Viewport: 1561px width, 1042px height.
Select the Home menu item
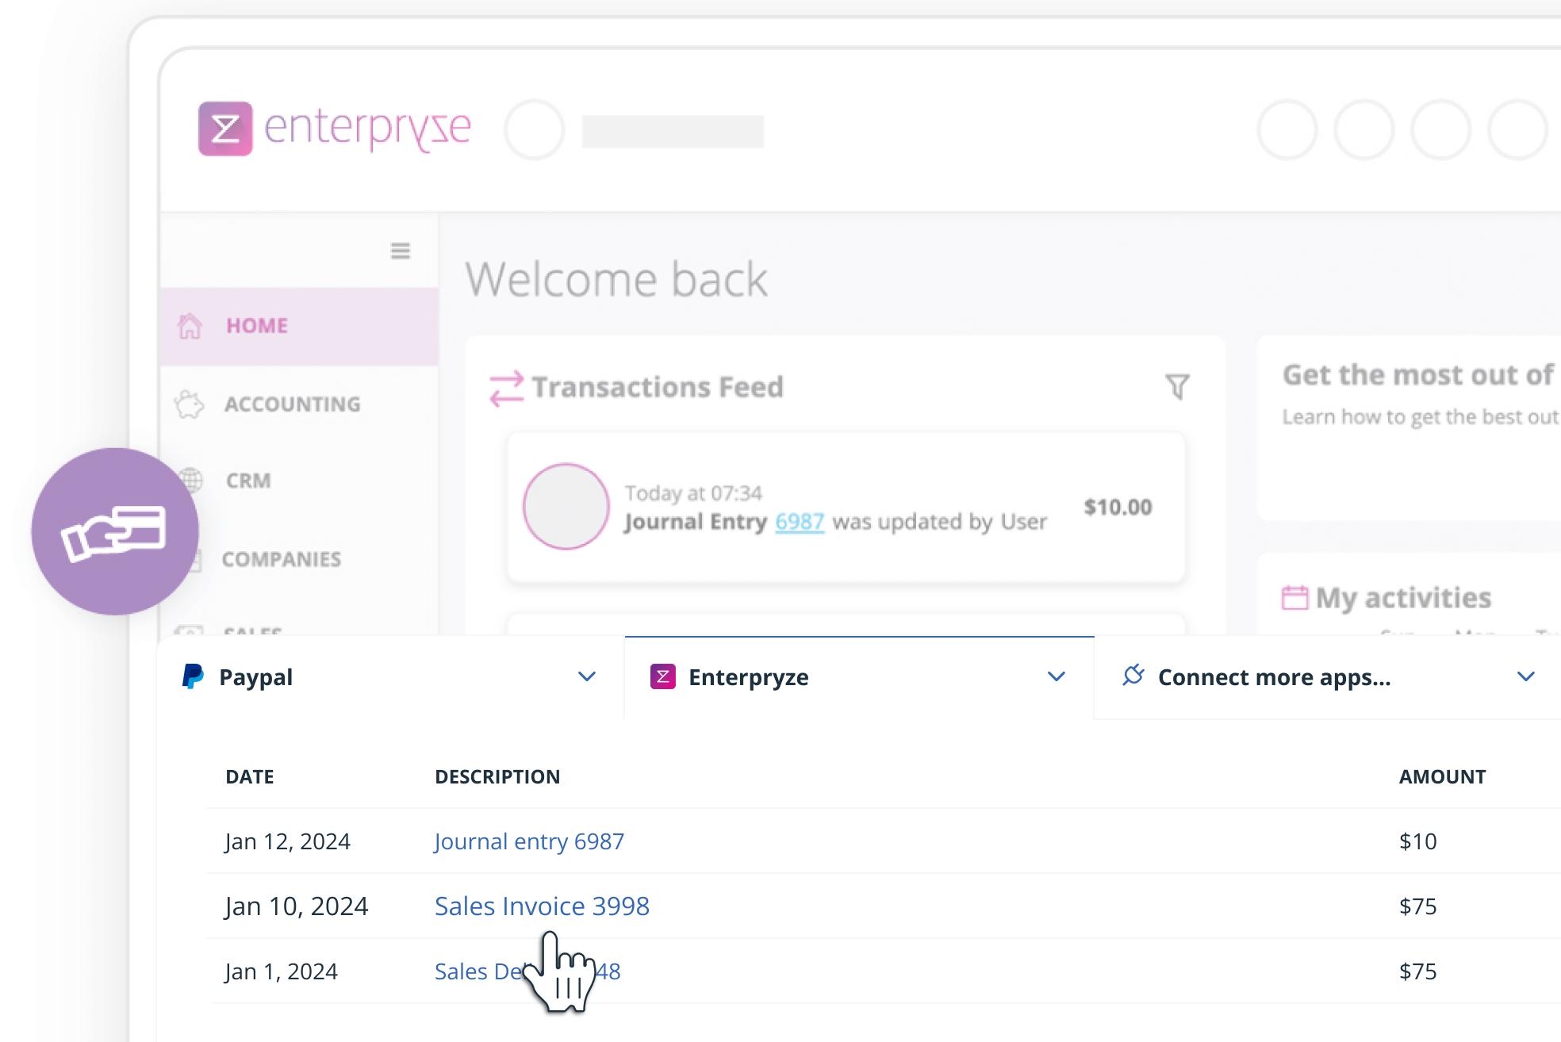(x=257, y=324)
